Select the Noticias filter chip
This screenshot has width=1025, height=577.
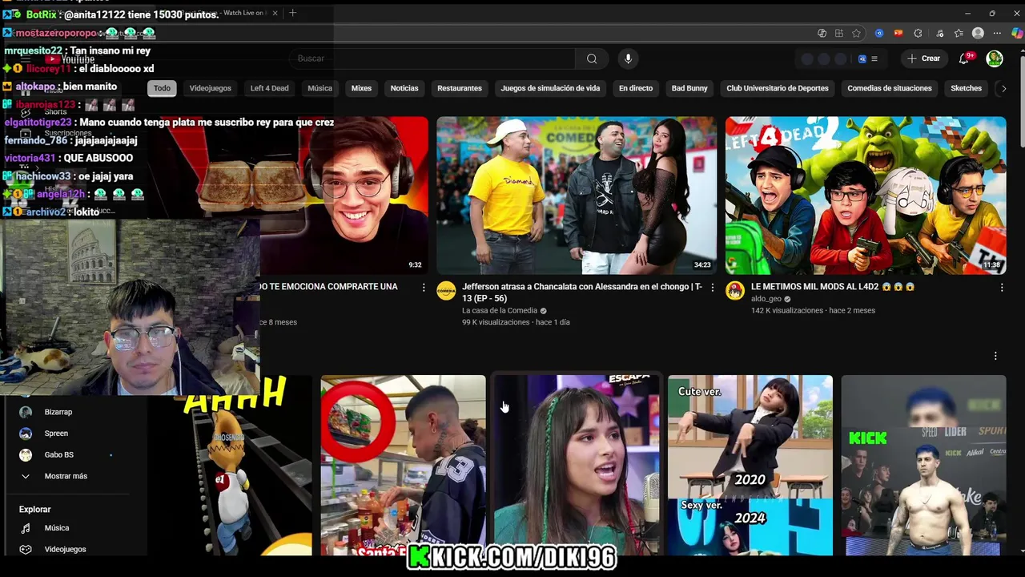[x=404, y=88]
